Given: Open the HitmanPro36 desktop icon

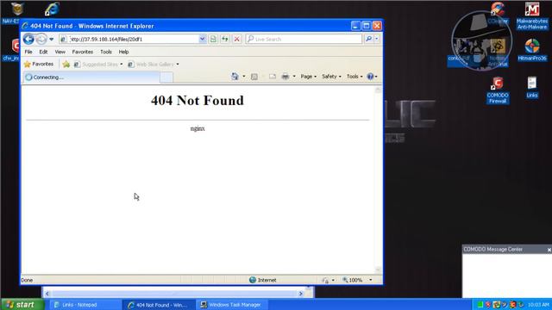Looking at the screenshot, I should (532, 50).
